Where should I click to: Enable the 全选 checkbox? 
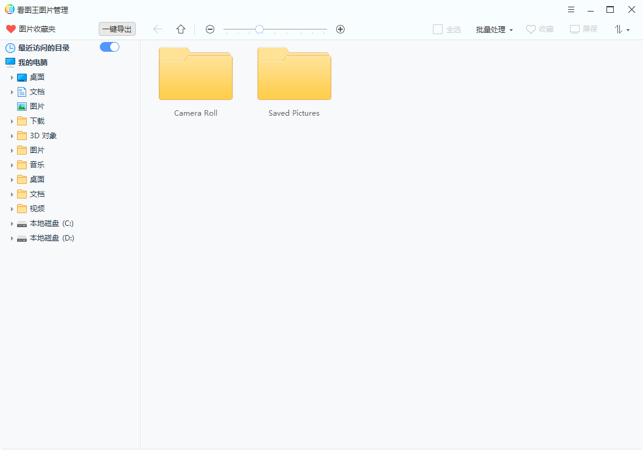(438, 29)
